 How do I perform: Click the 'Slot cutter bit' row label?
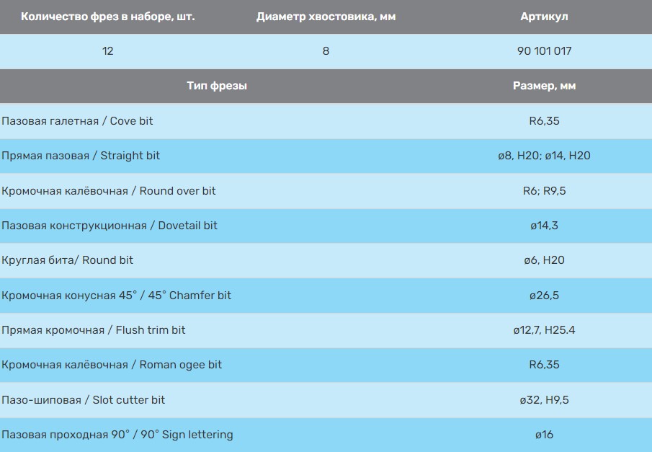pos(84,399)
